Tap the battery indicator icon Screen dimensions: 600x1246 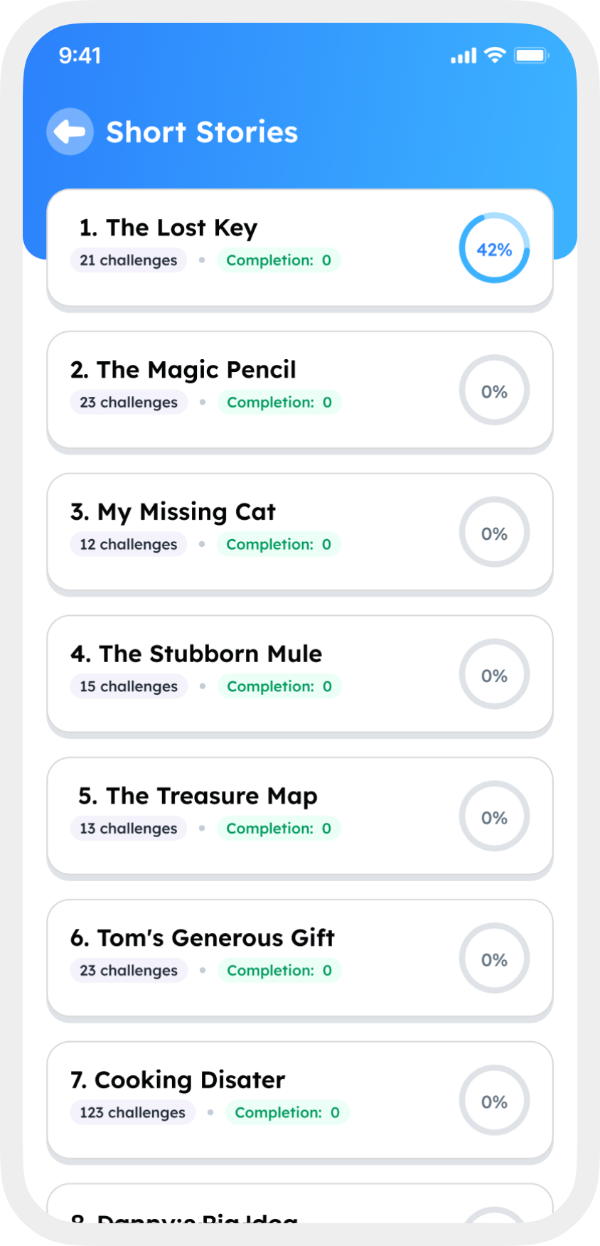pyautogui.click(x=532, y=55)
